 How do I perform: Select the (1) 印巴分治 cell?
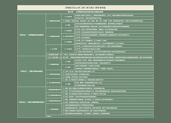68,17
